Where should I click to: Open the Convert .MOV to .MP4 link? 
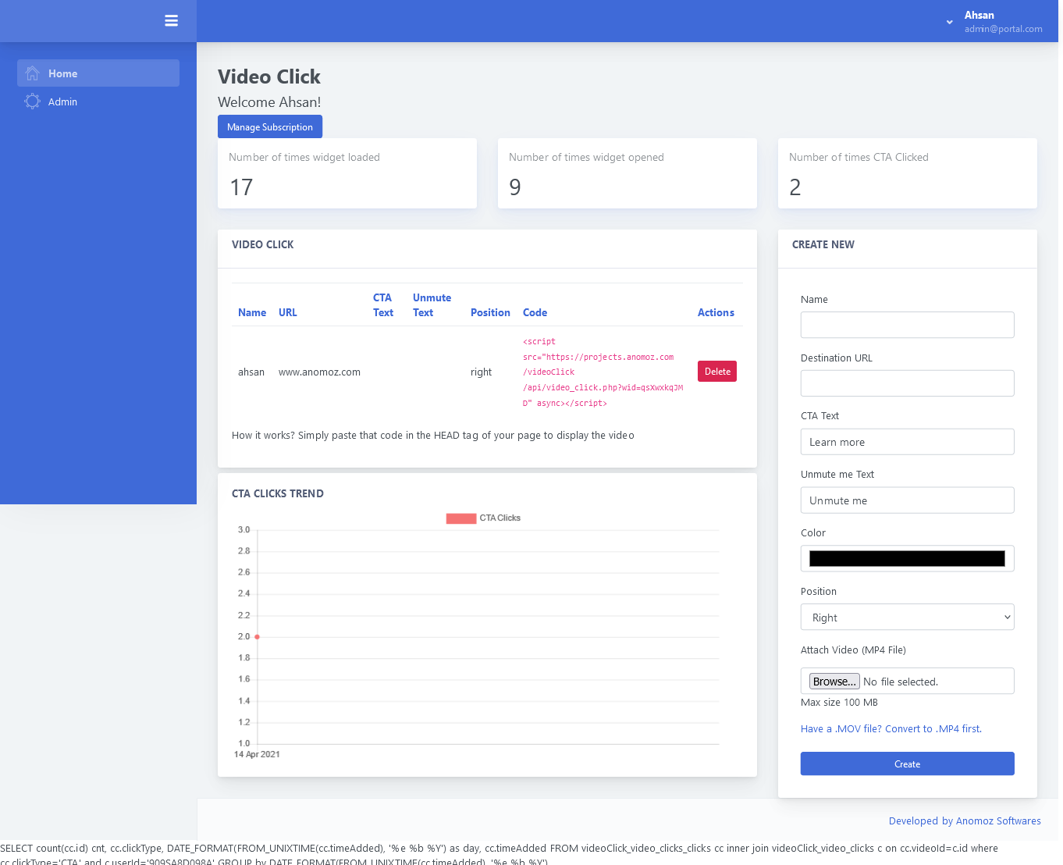[x=891, y=729]
